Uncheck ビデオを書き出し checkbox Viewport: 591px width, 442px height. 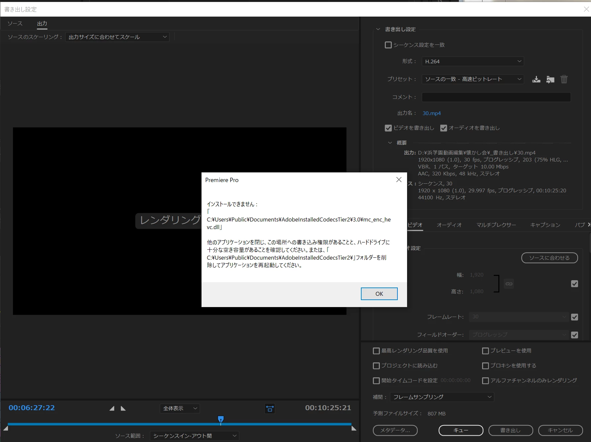pyautogui.click(x=388, y=128)
